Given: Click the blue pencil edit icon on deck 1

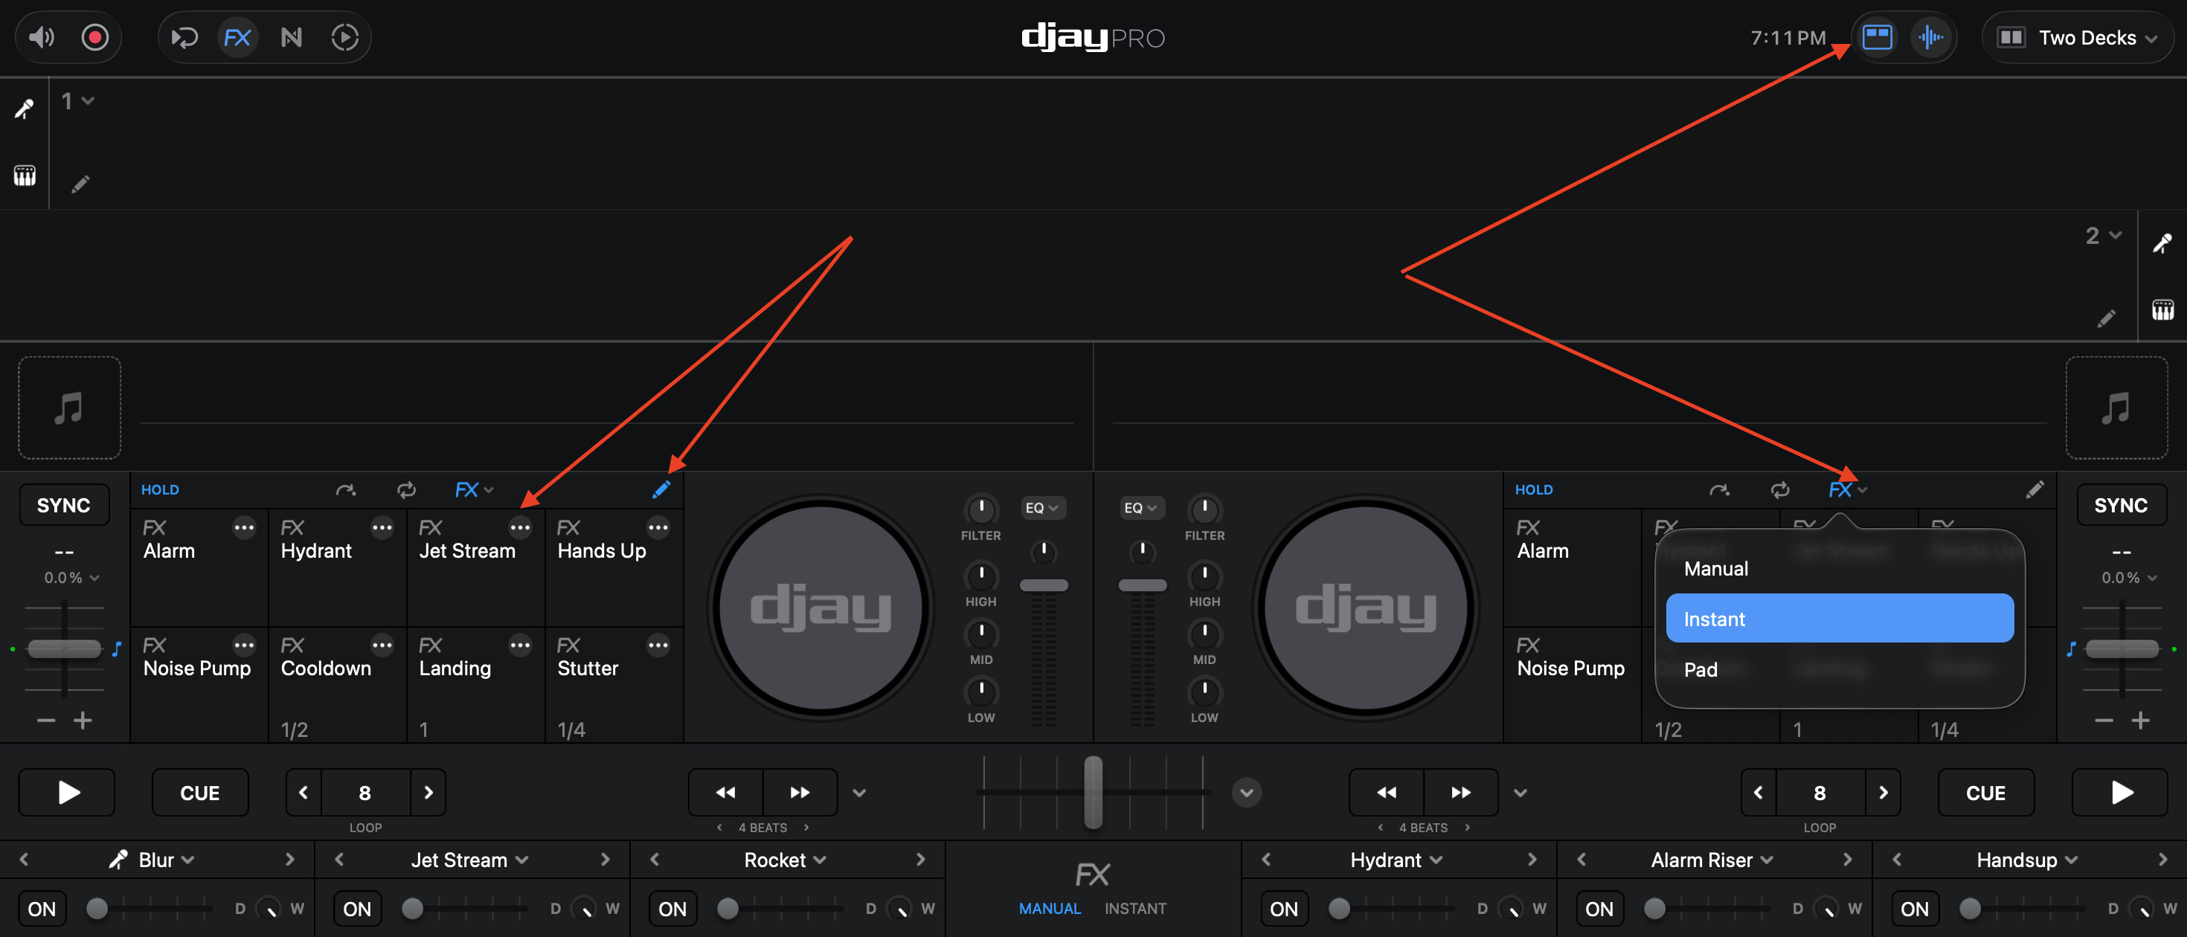Looking at the screenshot, I should pos(661,490).
